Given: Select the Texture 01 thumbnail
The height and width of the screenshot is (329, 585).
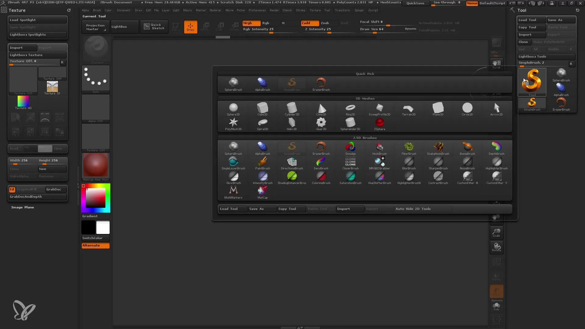Looking at the screenshot, I should click(x=52, y=88).
